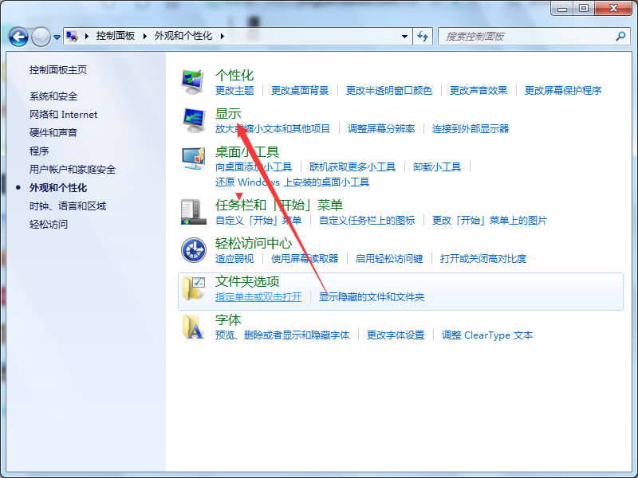This screenshot has height=478, width=638.
Task: Click 更改屏幕保护程序 link
Action: coord(563,90)
